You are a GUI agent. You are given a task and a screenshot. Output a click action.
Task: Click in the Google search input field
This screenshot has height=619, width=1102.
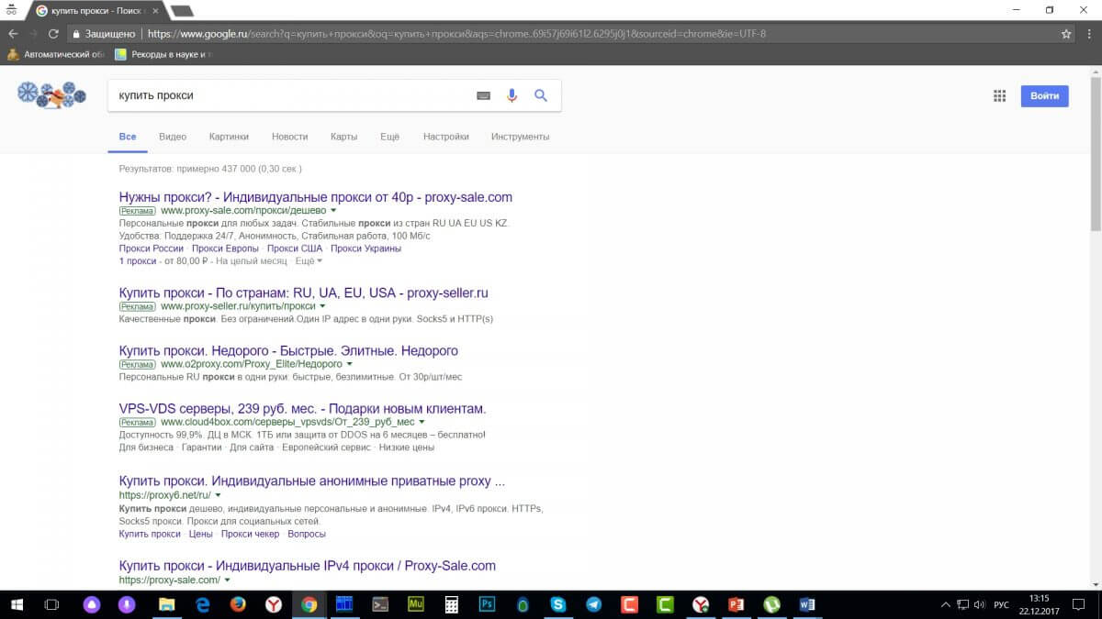(289, 95)
